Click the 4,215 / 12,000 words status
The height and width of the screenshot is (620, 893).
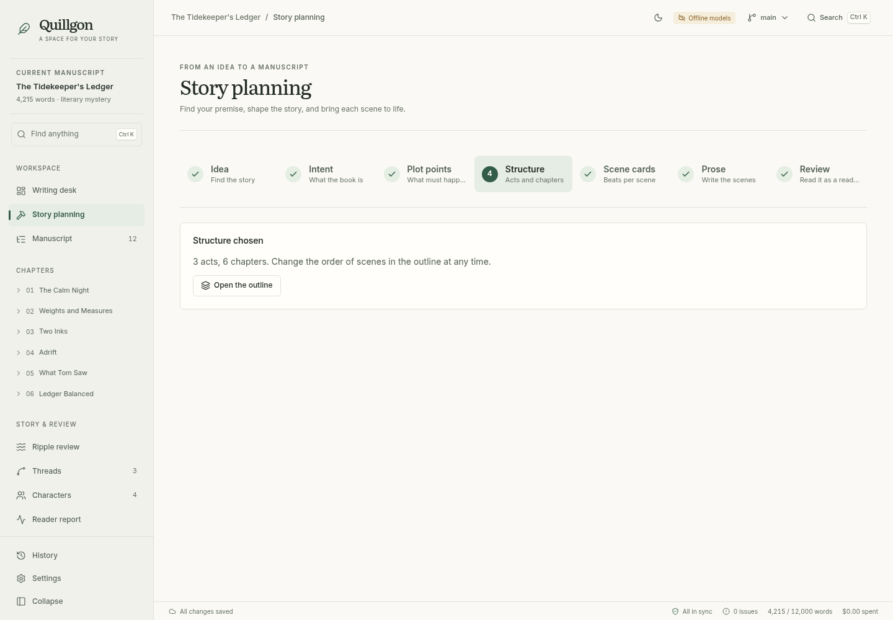(800, 611)
